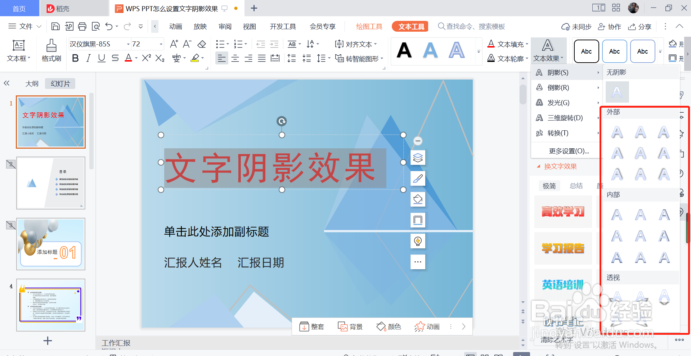Decrease font size with A- icon
Screen dimensions: 691x356
click(187, 44)
